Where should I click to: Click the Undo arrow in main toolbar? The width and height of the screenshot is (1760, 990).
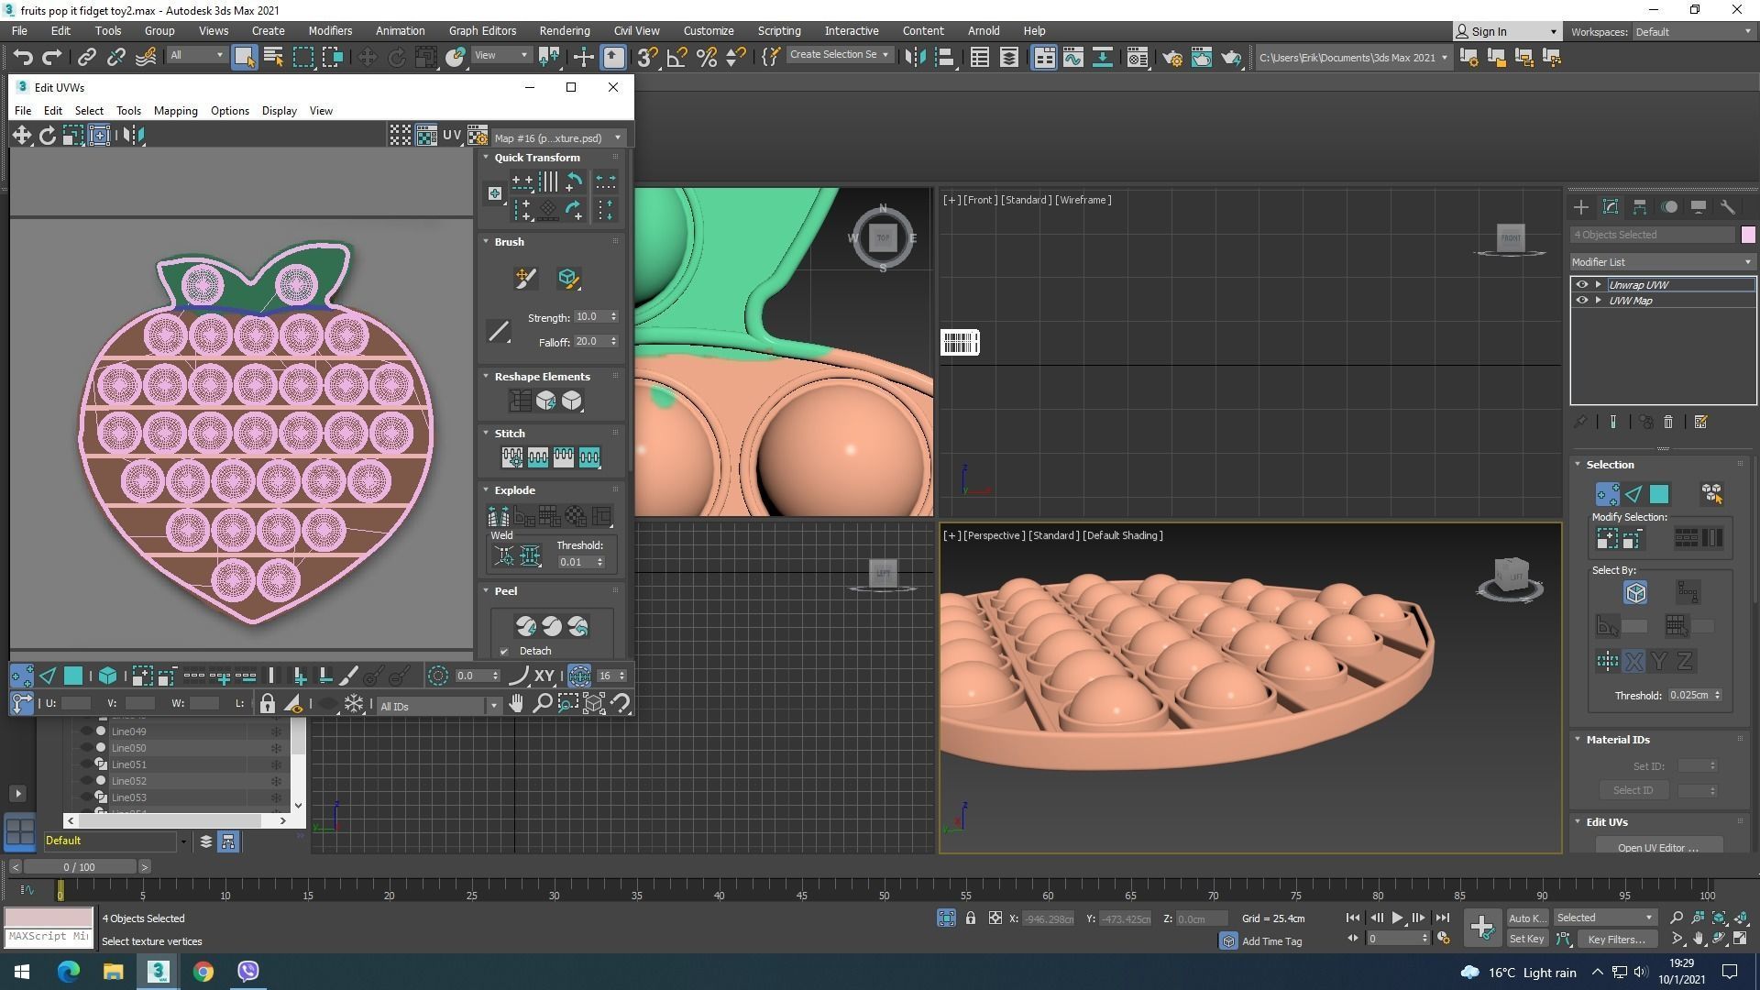tap(22, 58)
